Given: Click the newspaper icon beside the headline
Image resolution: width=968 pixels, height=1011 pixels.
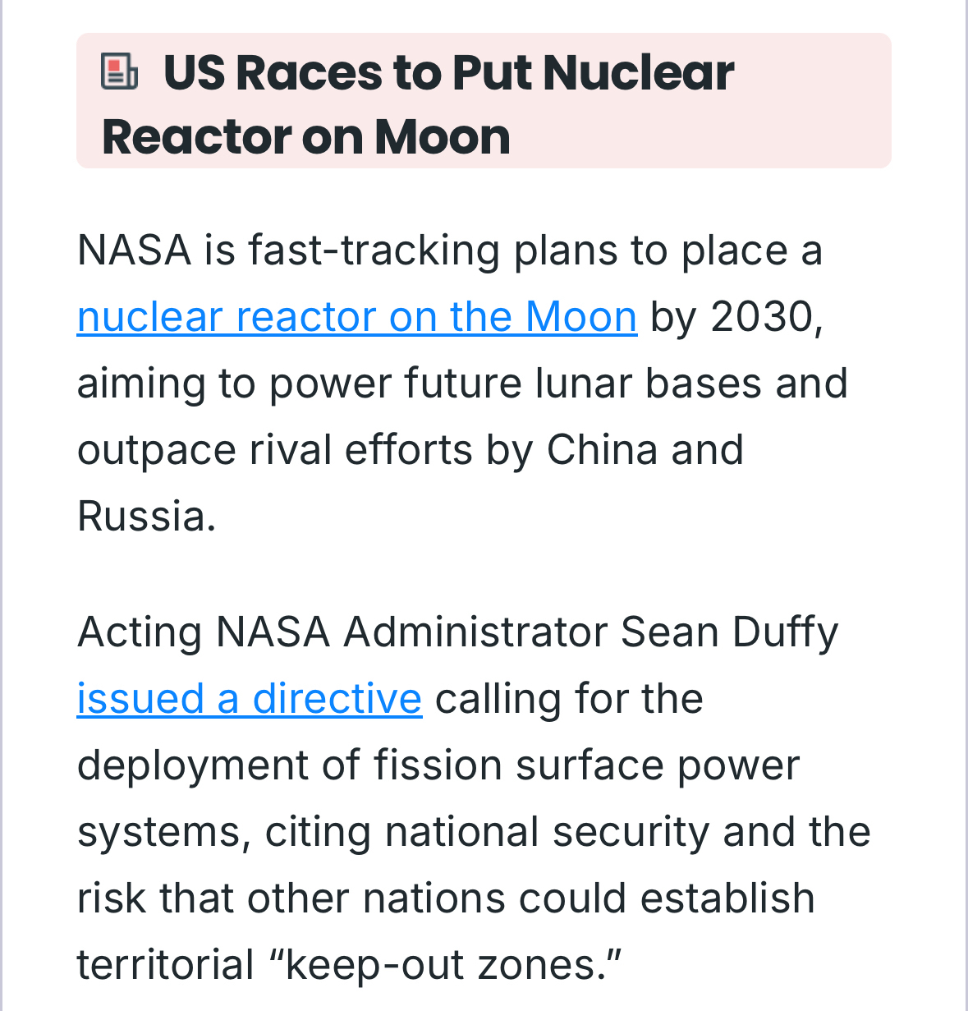Looking at the screenshot, I should point(119,71).
